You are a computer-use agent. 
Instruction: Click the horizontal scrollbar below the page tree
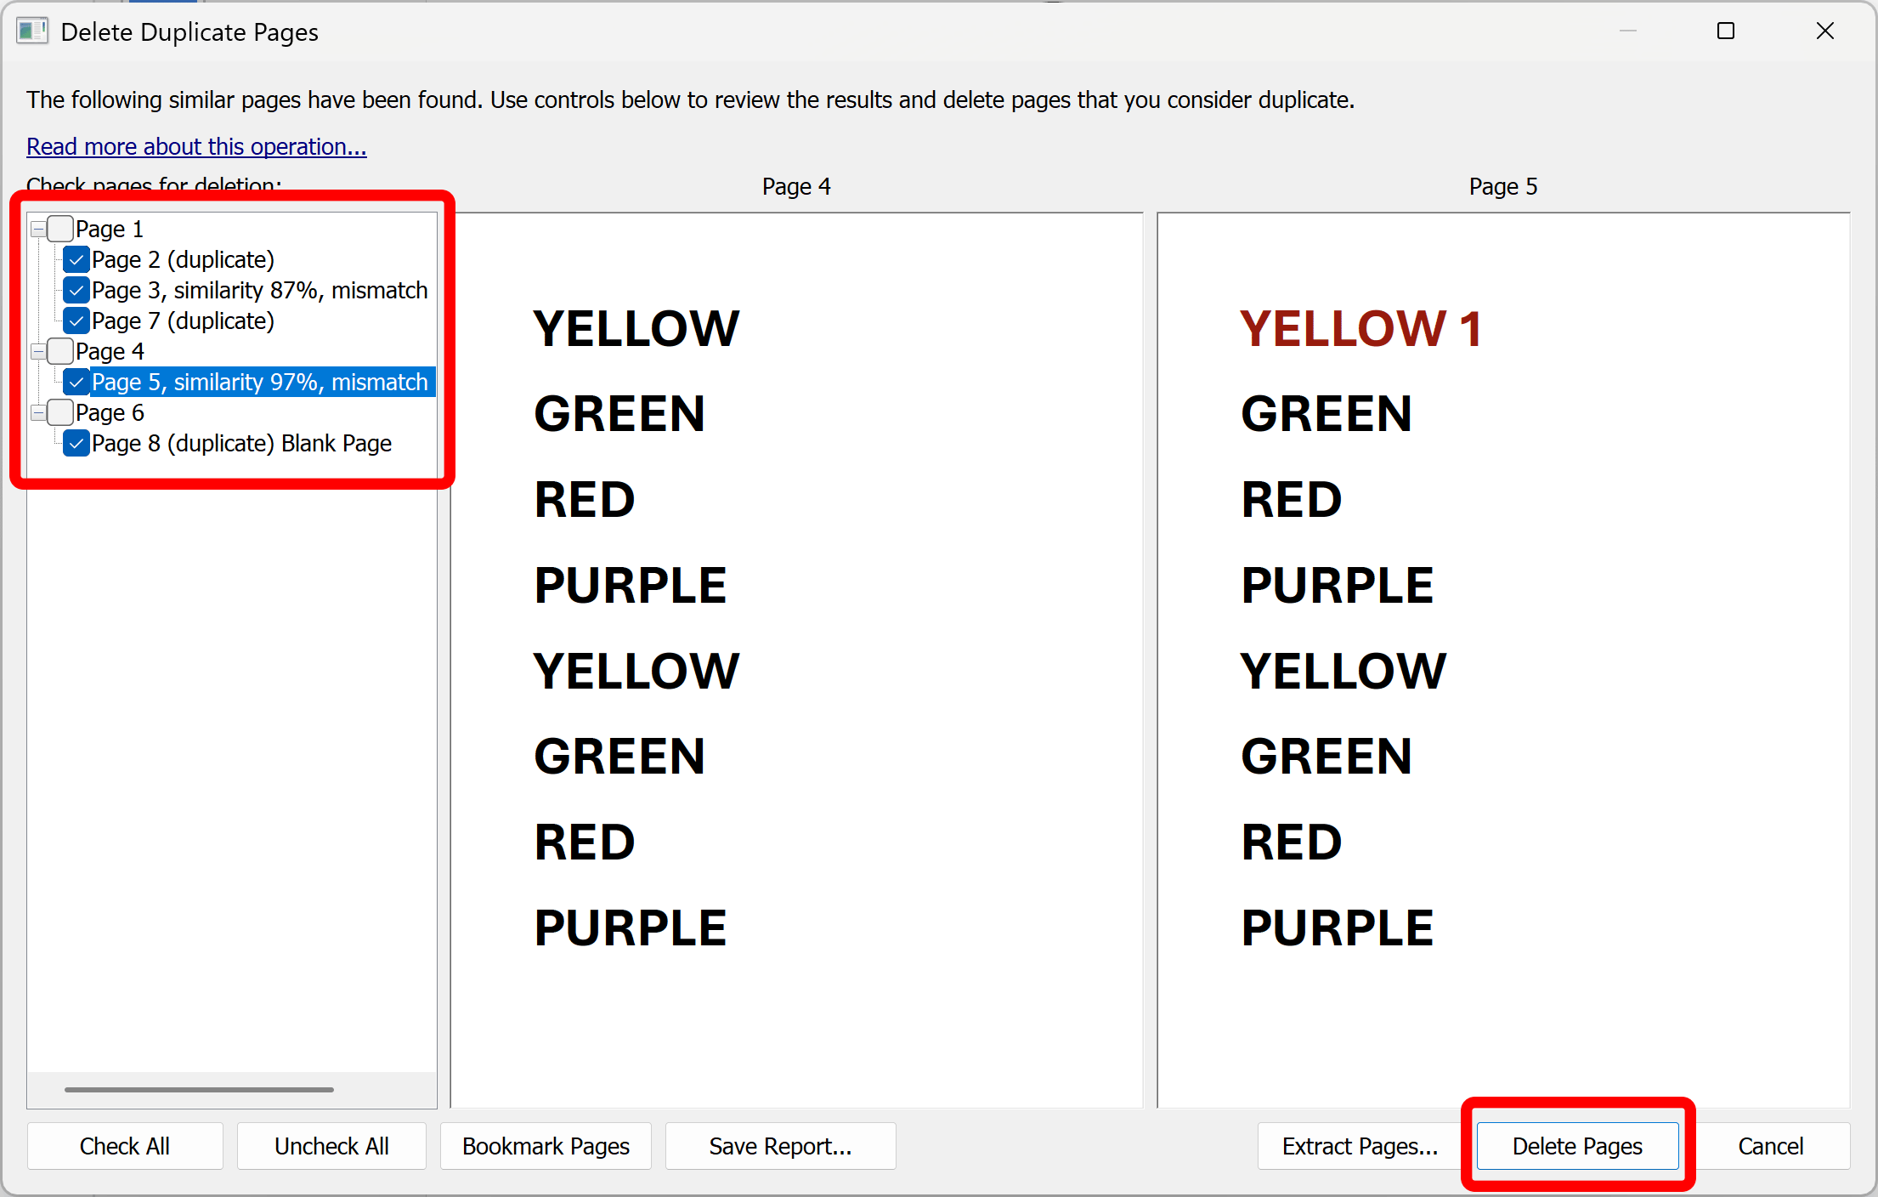click(x=200, y=1089)
